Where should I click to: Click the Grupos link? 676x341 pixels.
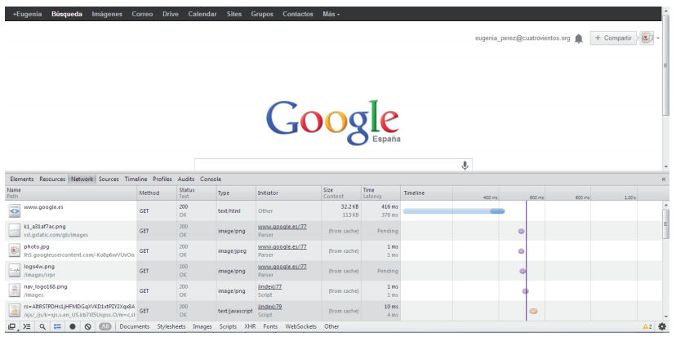coord(262,14)
